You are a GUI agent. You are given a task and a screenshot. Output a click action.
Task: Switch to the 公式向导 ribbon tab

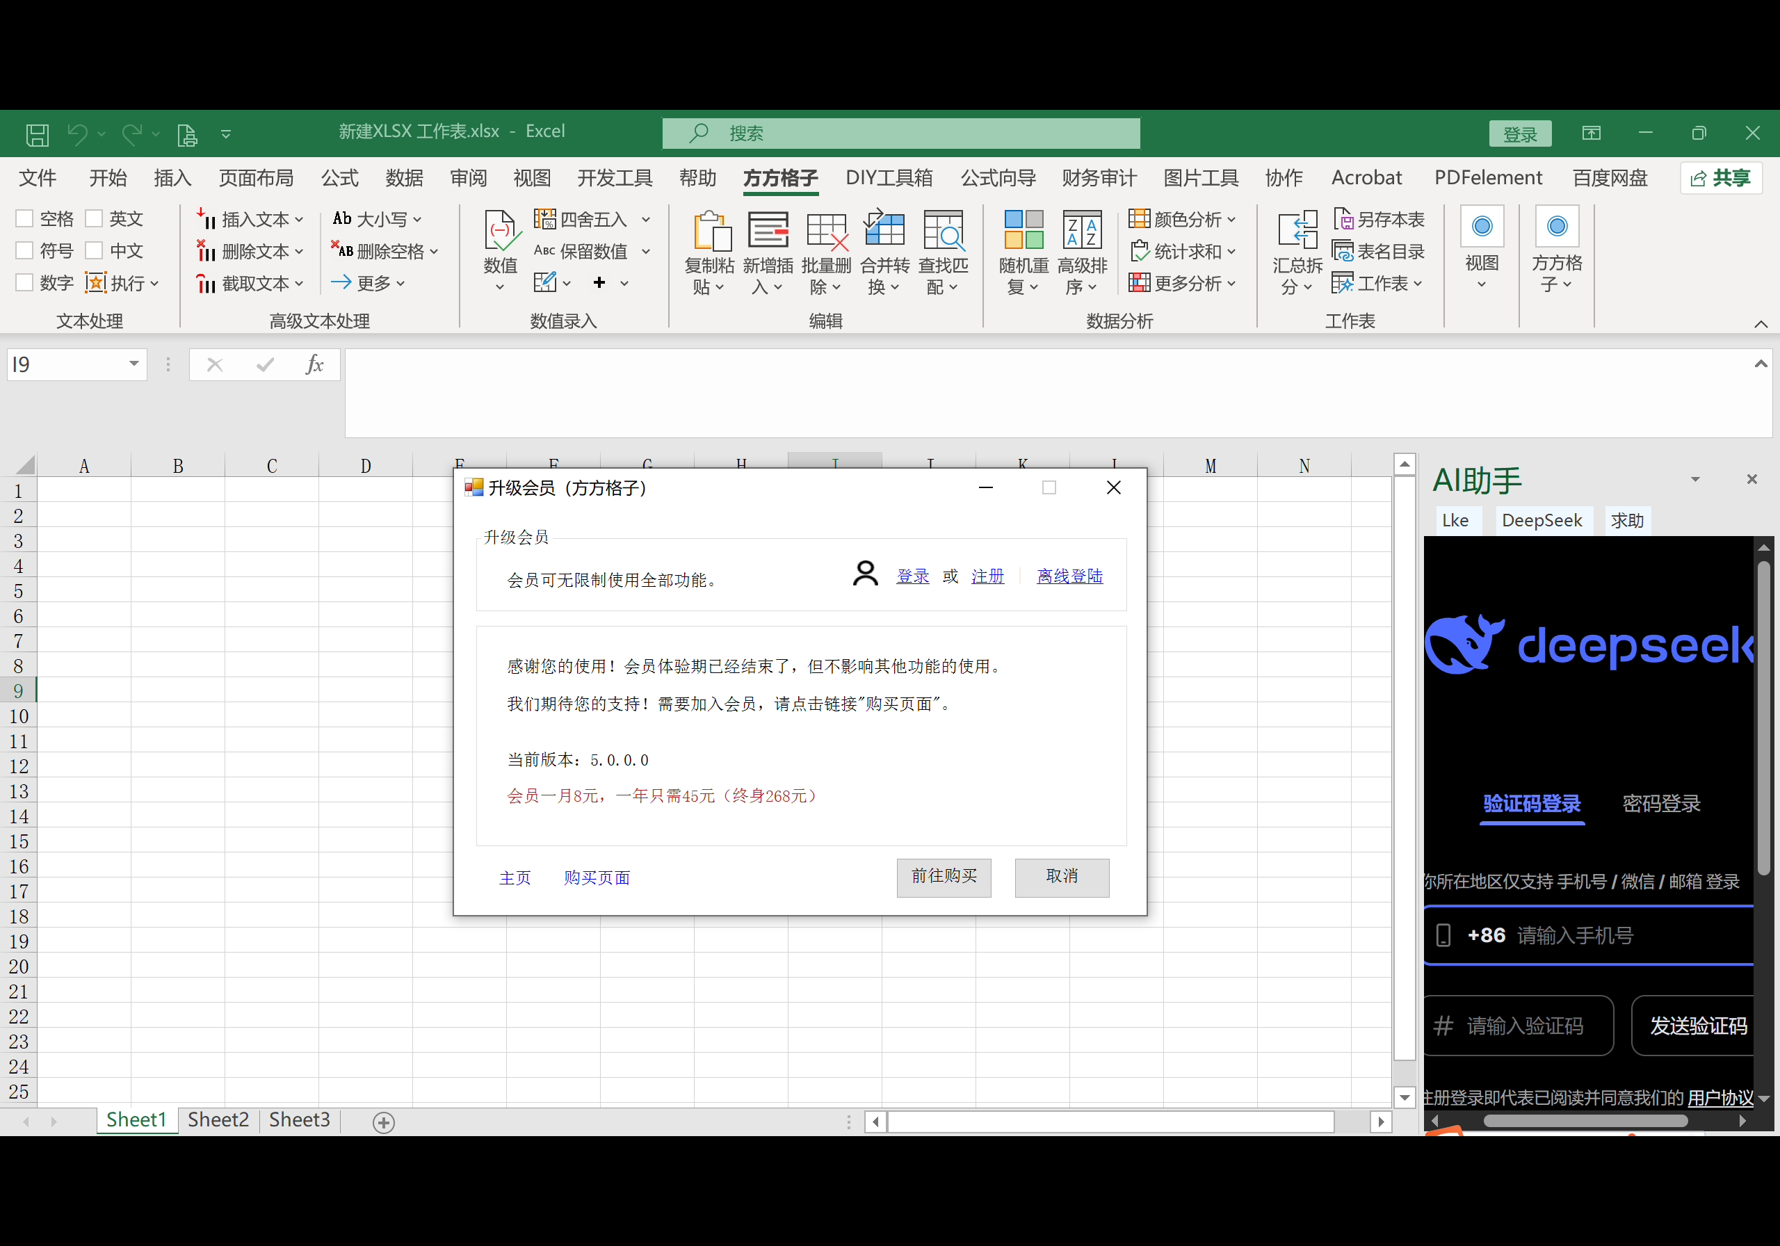998,178
